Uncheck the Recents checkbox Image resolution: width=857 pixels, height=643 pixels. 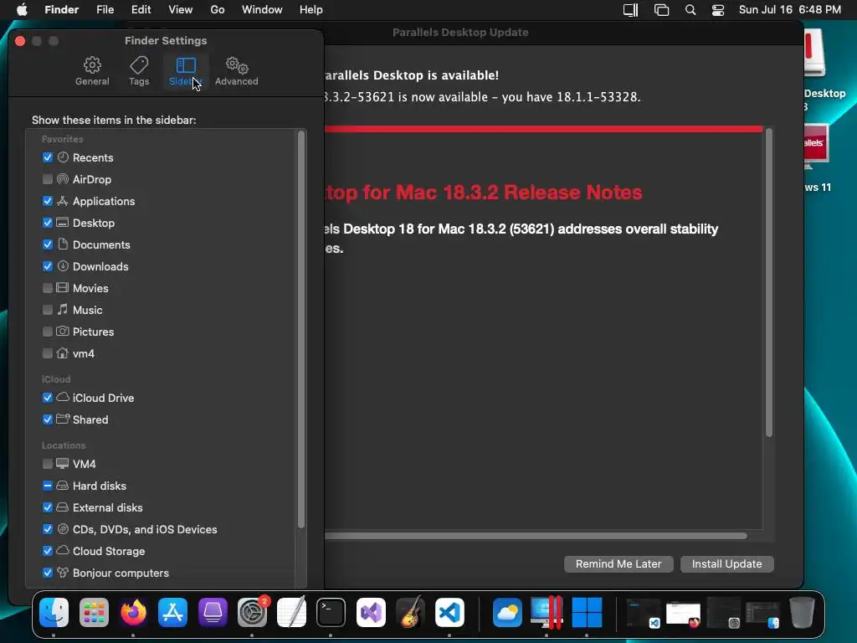(x=48, y=157)
